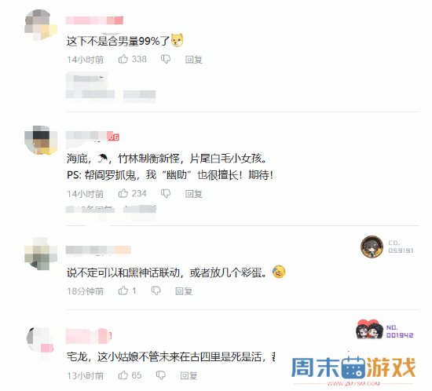Dislike the 黑神话联动 comment

coord(156,291)
